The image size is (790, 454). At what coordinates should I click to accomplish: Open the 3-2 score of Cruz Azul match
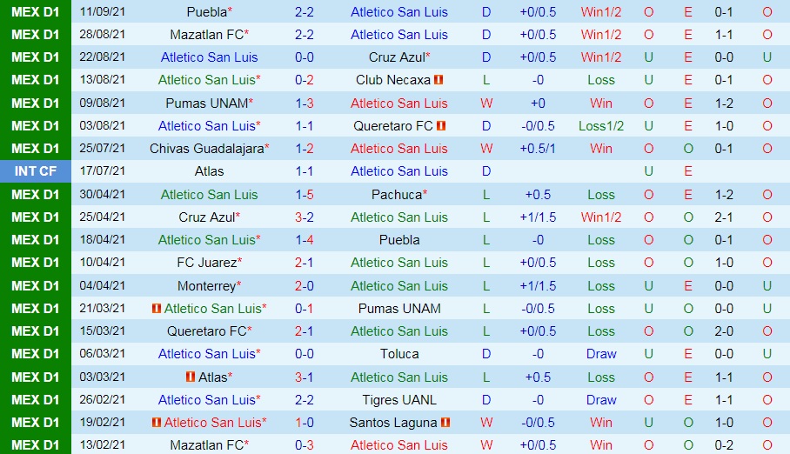tap(305, 217)
